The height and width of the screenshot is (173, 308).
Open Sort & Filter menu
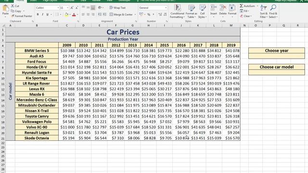pos(263,12)
